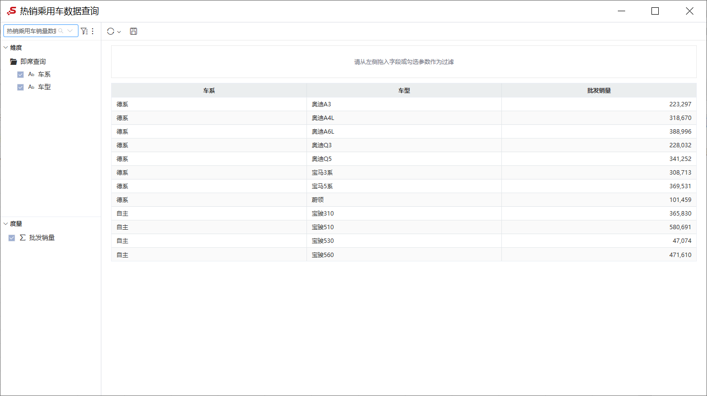707x396 pixels.
Task: Select the 宝马3系 cell
Action: pyautogui.click(x=404, y=173)
